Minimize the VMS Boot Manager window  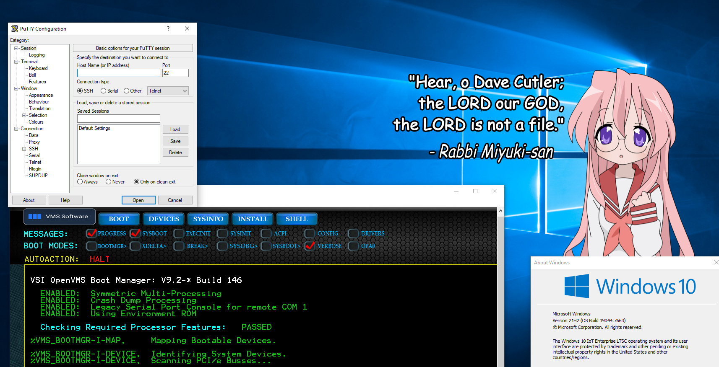tap(456, 191)
